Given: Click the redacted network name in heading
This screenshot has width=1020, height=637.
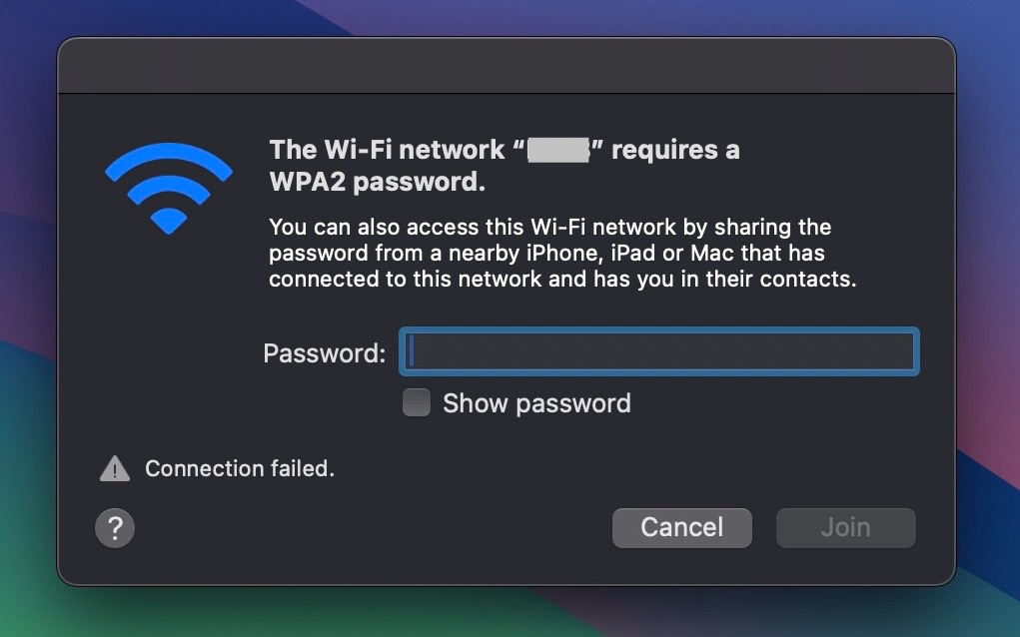Looking at the screenshot, I should pos(558,151).
